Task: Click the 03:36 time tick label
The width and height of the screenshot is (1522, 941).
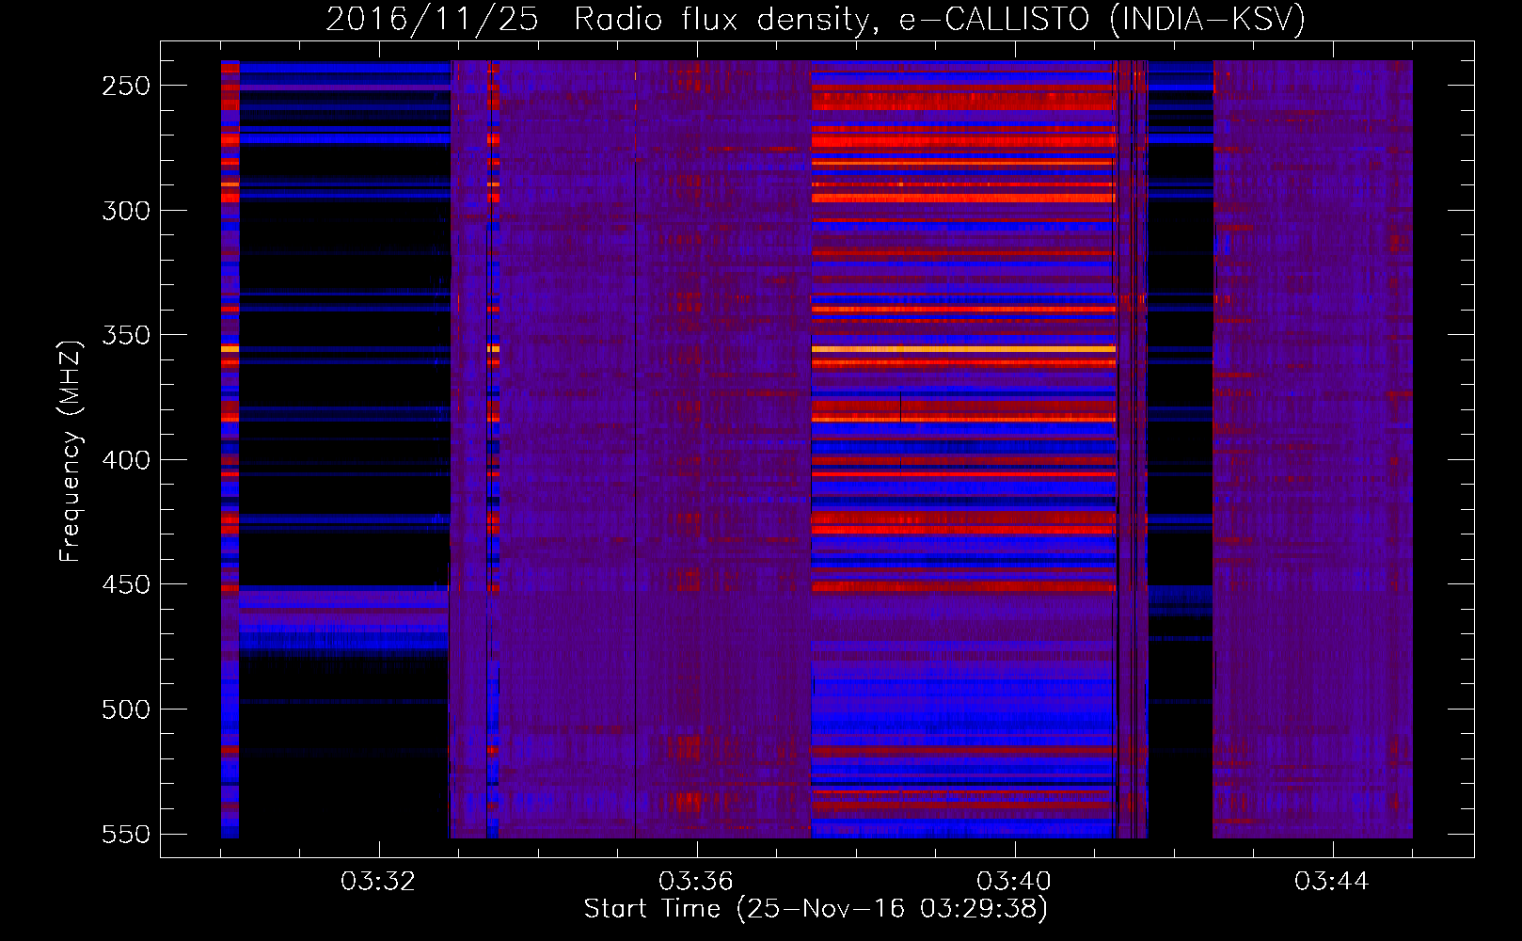Action: pos(696,882)
